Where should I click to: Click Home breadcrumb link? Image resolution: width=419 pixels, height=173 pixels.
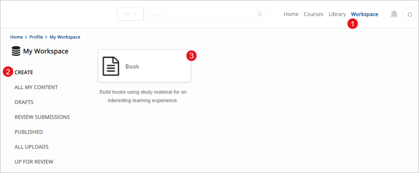(x=16, y=37)
